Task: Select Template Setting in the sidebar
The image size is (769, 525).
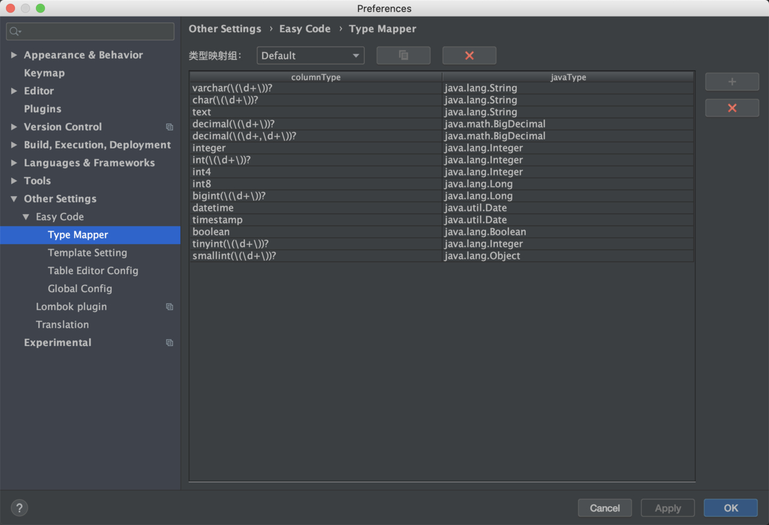Action: 87,253
